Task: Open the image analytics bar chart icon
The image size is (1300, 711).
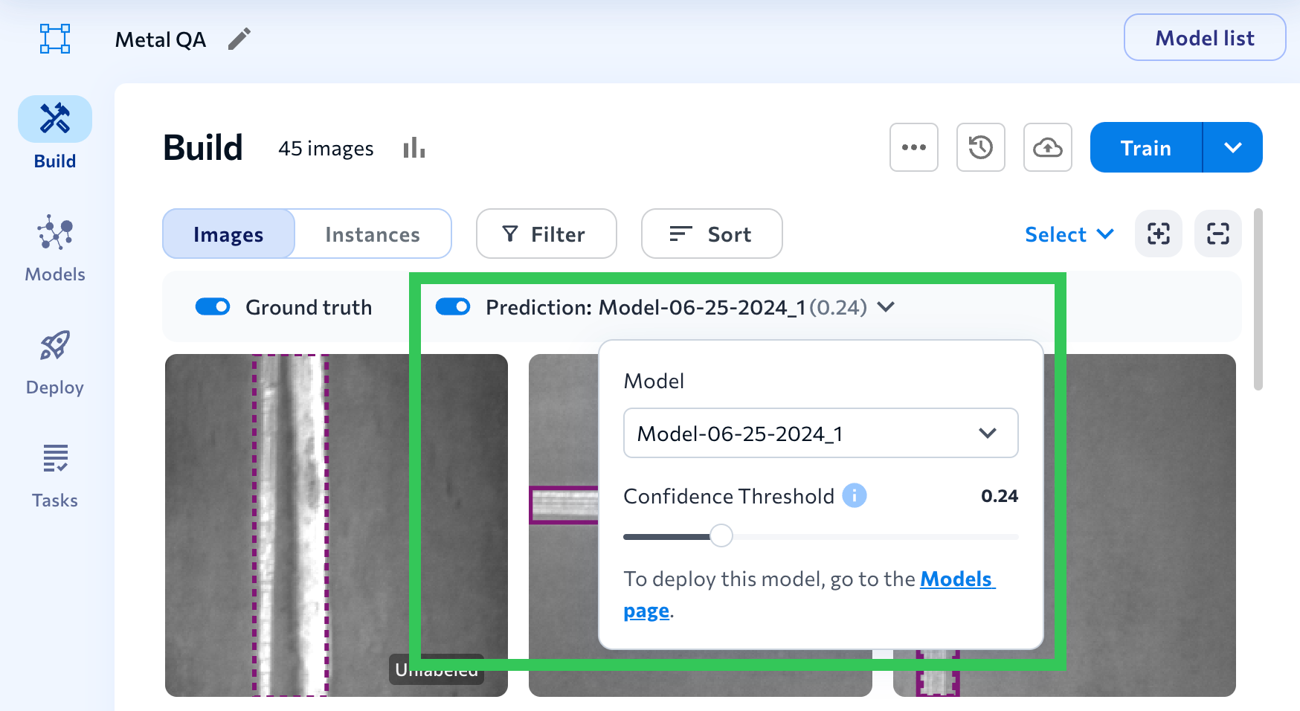Action: click(414, 148)
